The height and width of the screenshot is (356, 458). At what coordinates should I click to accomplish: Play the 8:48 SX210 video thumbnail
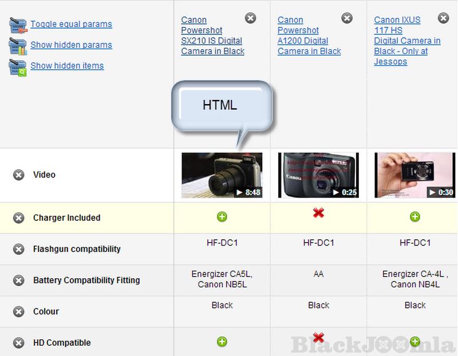222,175
